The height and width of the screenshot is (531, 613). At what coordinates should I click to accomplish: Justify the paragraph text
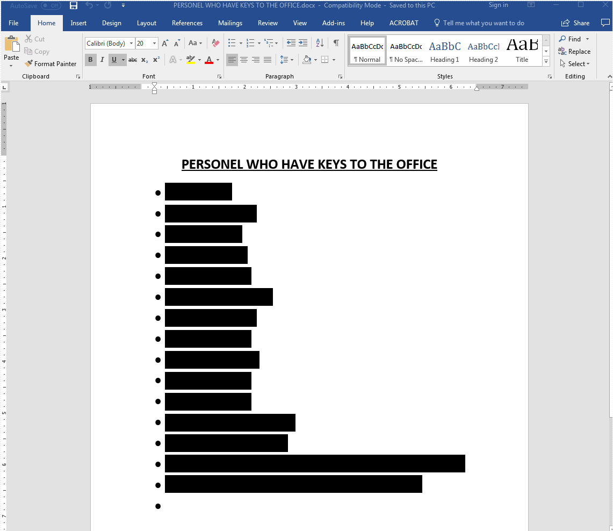click(x=268, y=60)
